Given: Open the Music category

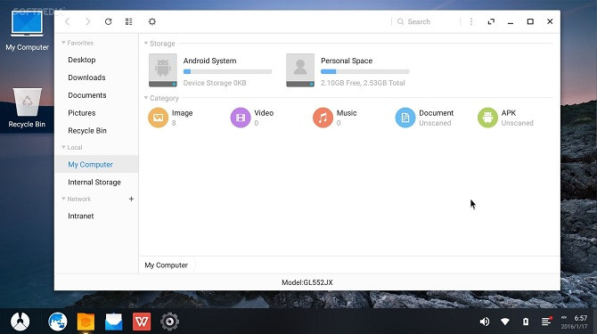Looking at the screenshot, I should [335, 118].
